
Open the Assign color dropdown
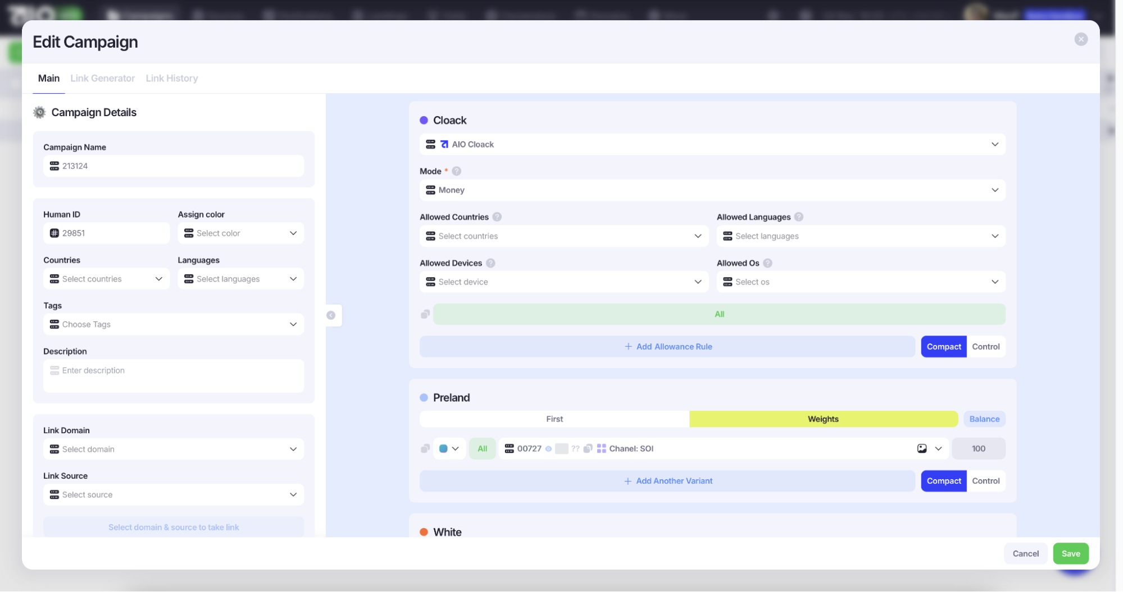point(241,233)
